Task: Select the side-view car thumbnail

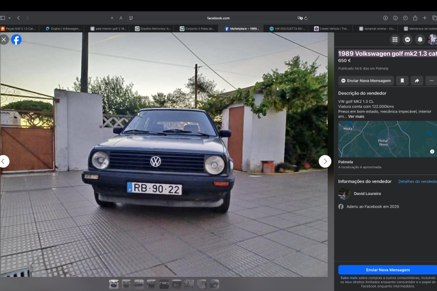Action: click(x=139, y=284)
